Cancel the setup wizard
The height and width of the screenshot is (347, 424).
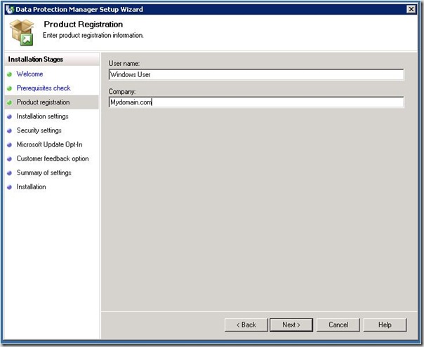coord(338,325)
